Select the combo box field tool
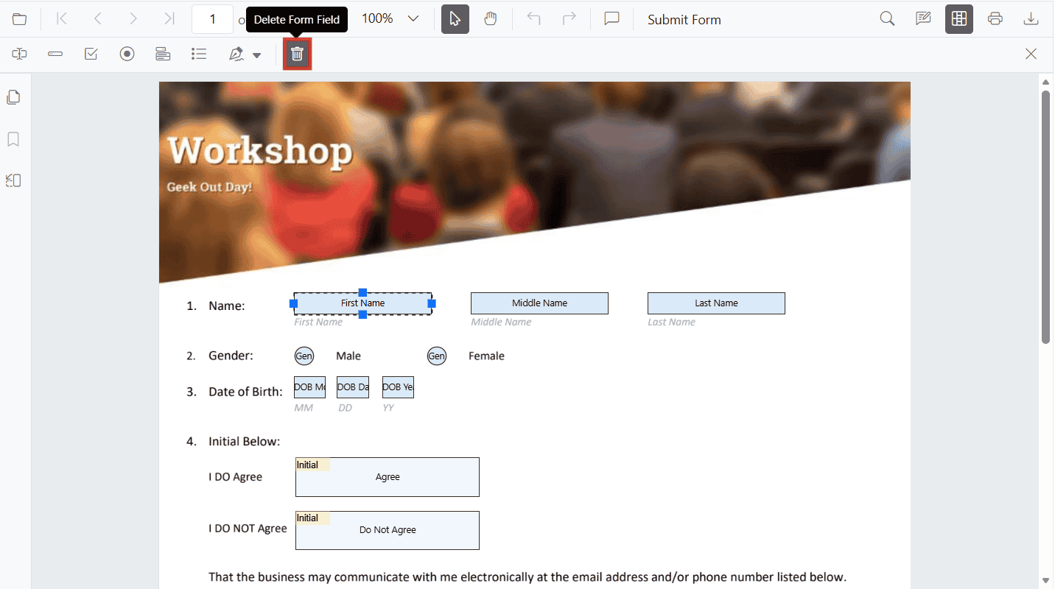This screenshot has width=1055, height=589. click(163, 54)
